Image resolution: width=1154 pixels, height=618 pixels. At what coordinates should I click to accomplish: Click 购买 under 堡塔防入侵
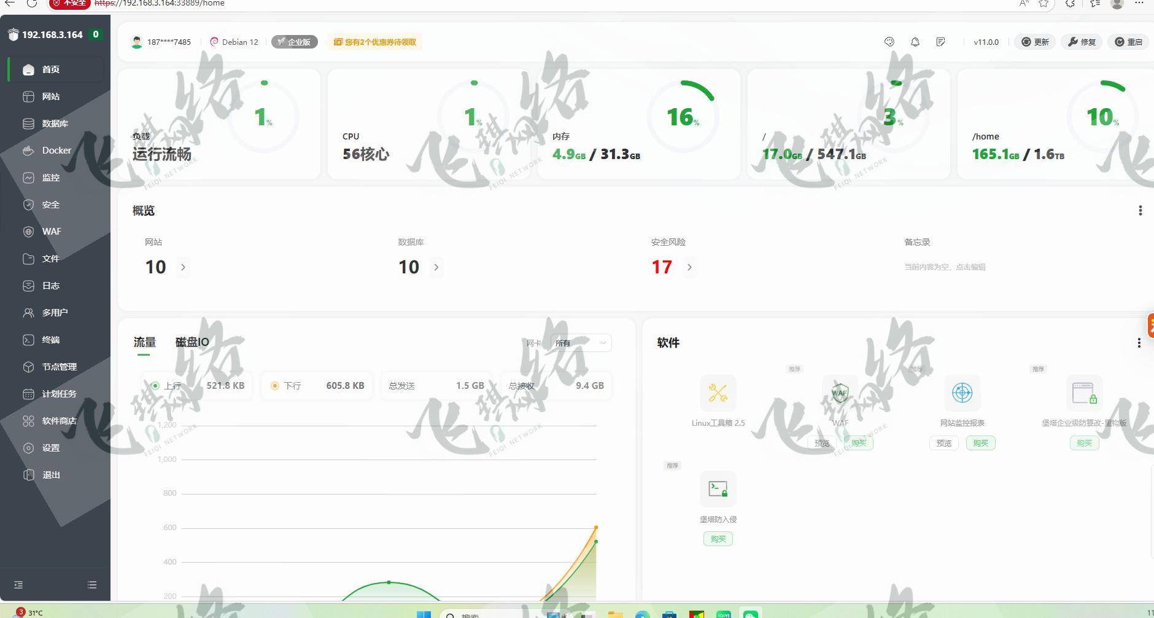pos(718,539)
